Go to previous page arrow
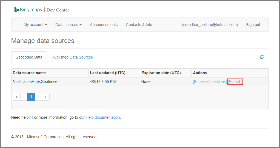This screenshot has width=280, height=148. [24, 97]
